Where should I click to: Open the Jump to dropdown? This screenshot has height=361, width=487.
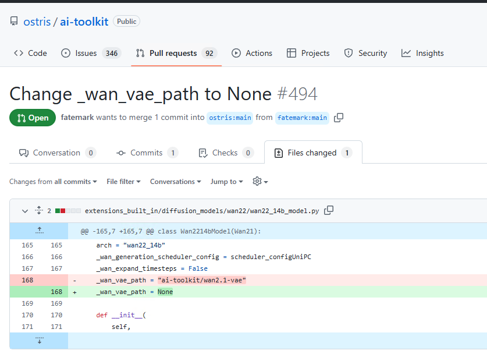227,182
